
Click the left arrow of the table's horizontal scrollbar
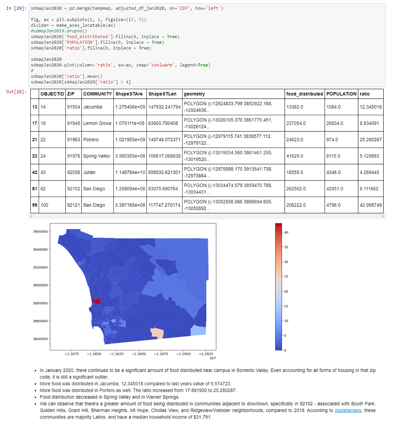[x=31, y=216]
